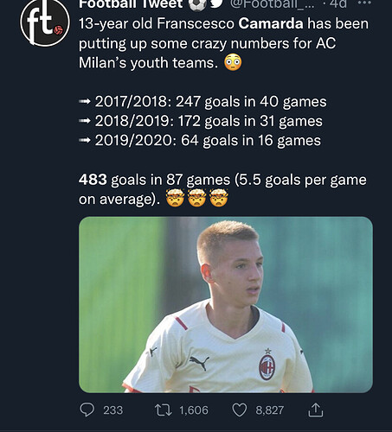The image size is (392, 432).
Task: Click the bold Camarda keyword in tweet
Action: tap(271, 23)
